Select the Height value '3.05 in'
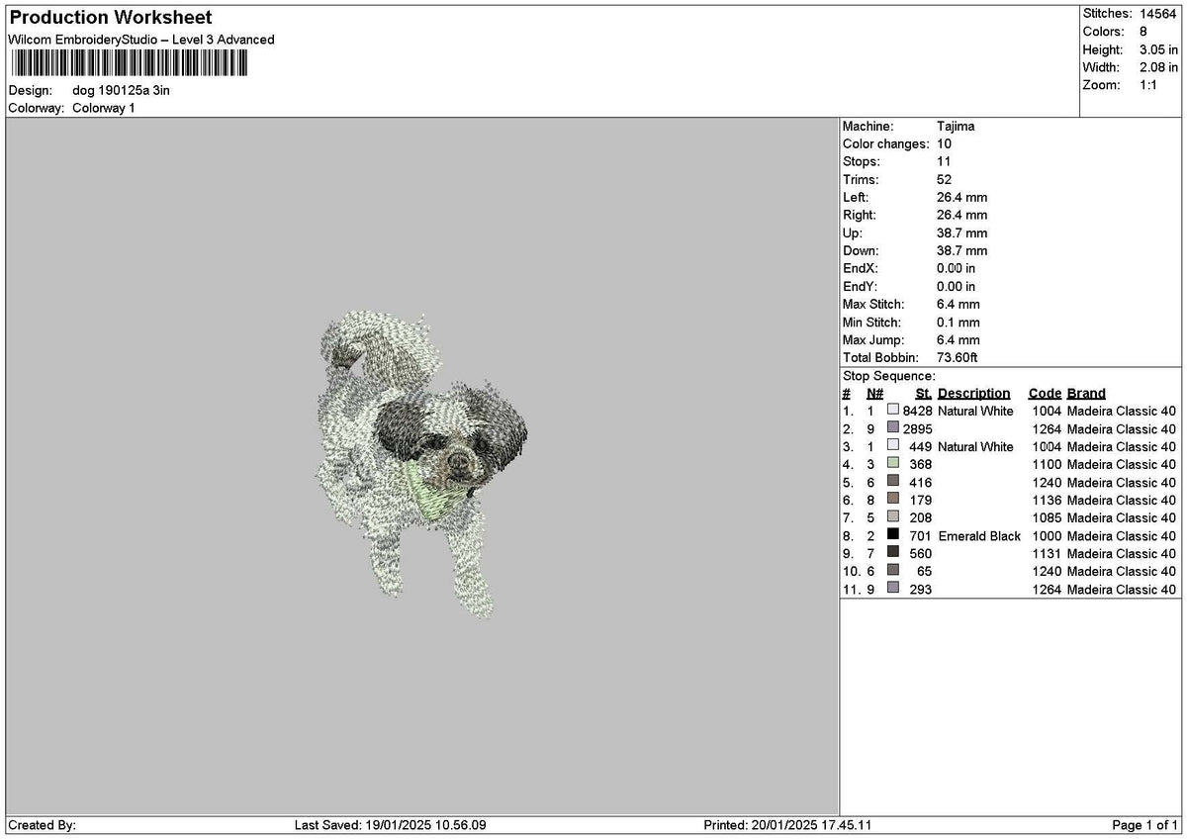 coord(1158,49)
